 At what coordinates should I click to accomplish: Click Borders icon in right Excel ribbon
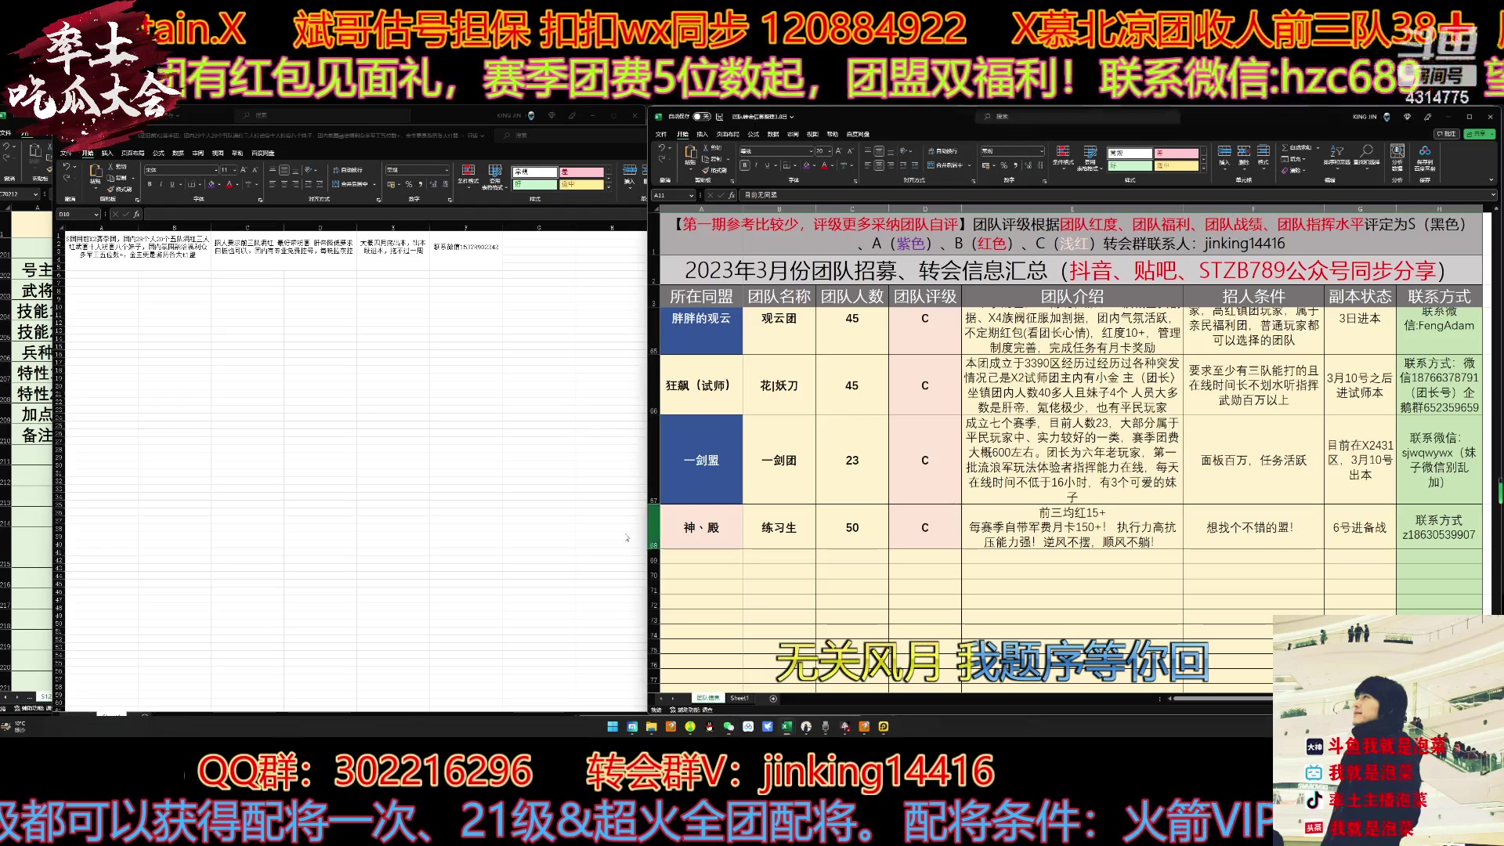(786, 165)
